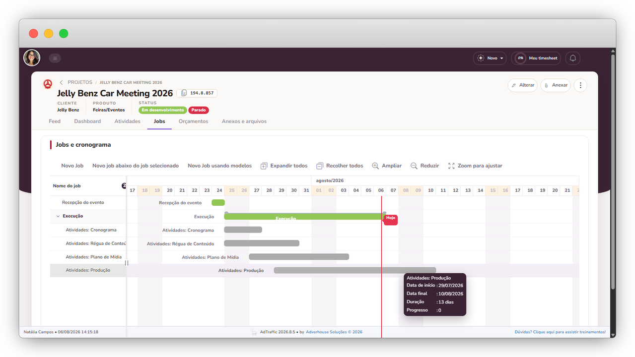
Task: Click the Alterar button
Action: 522,85
